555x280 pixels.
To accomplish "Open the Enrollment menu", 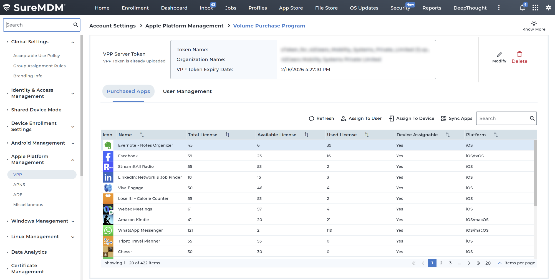I will pyautogui.click(x=135, y=8).
